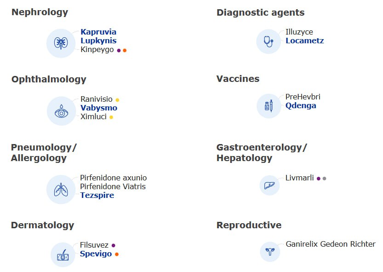Click the Vabysmo bold link
The image size is (383, 272).
tap(99, 108)
